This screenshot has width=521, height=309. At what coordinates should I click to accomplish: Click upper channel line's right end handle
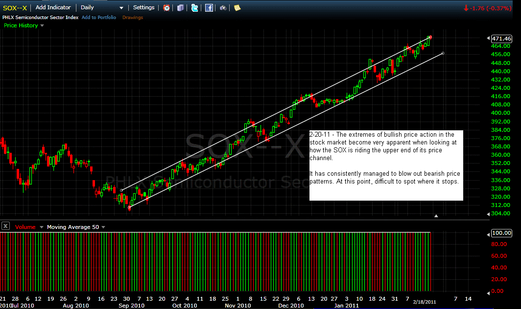point(430,37)
